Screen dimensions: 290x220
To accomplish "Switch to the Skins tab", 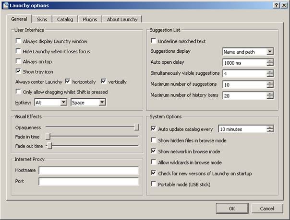I will (x=42, y=19).
